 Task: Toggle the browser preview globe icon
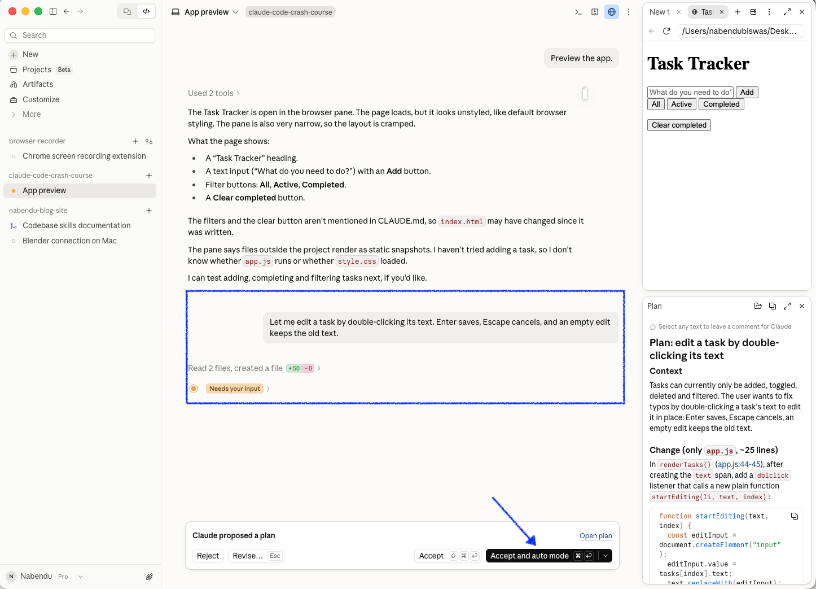tap(612, 12)
